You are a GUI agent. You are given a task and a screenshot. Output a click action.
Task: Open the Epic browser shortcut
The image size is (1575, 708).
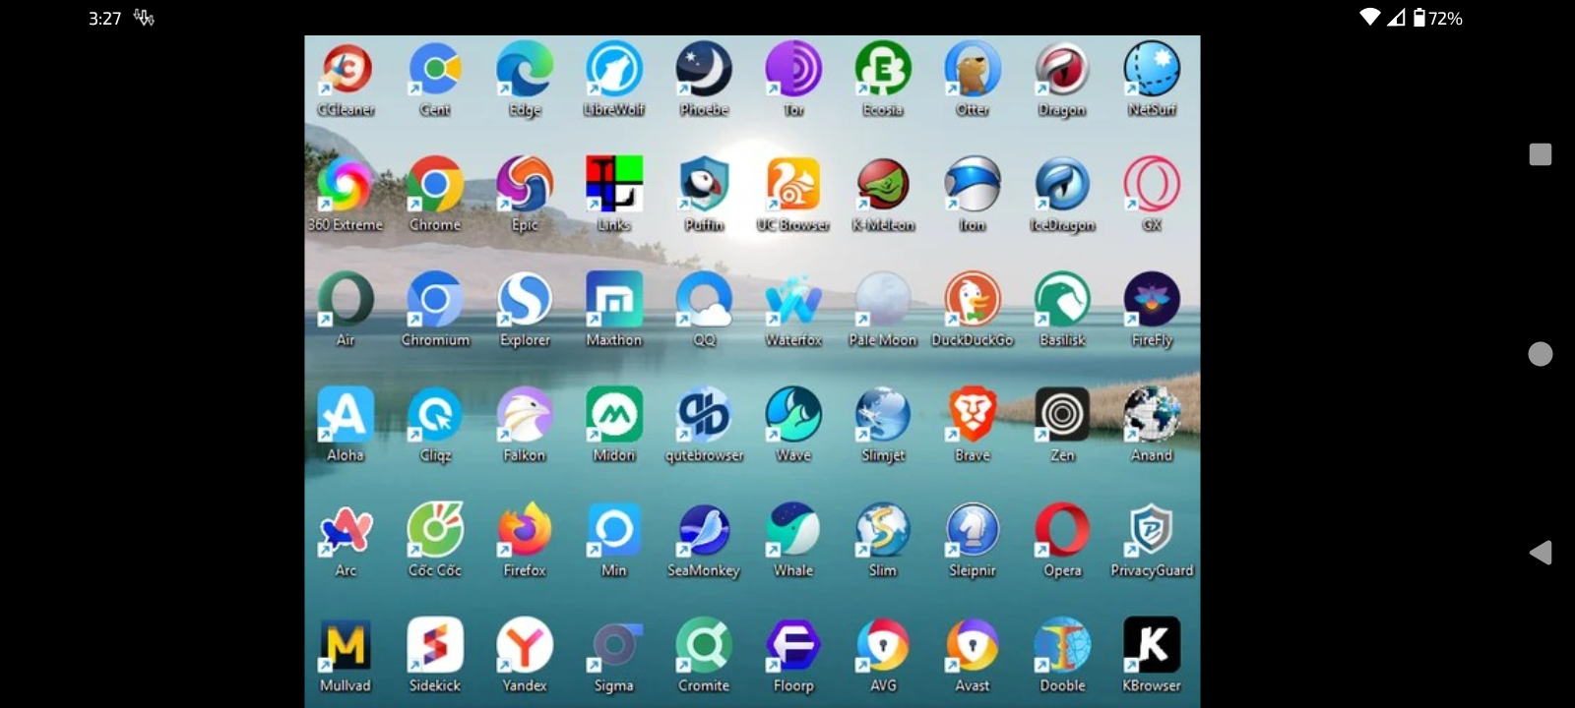[525, 184]
